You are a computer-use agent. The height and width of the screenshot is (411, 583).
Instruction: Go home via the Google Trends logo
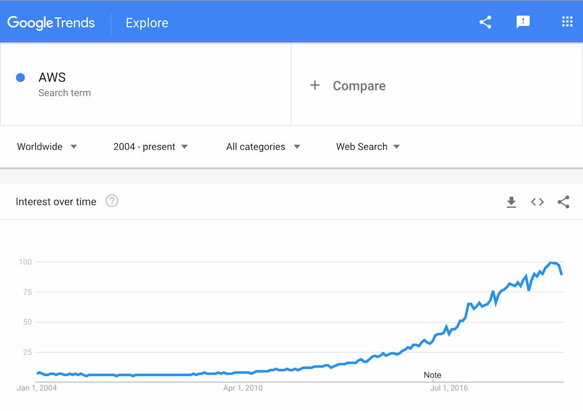(x=51, y=22)
